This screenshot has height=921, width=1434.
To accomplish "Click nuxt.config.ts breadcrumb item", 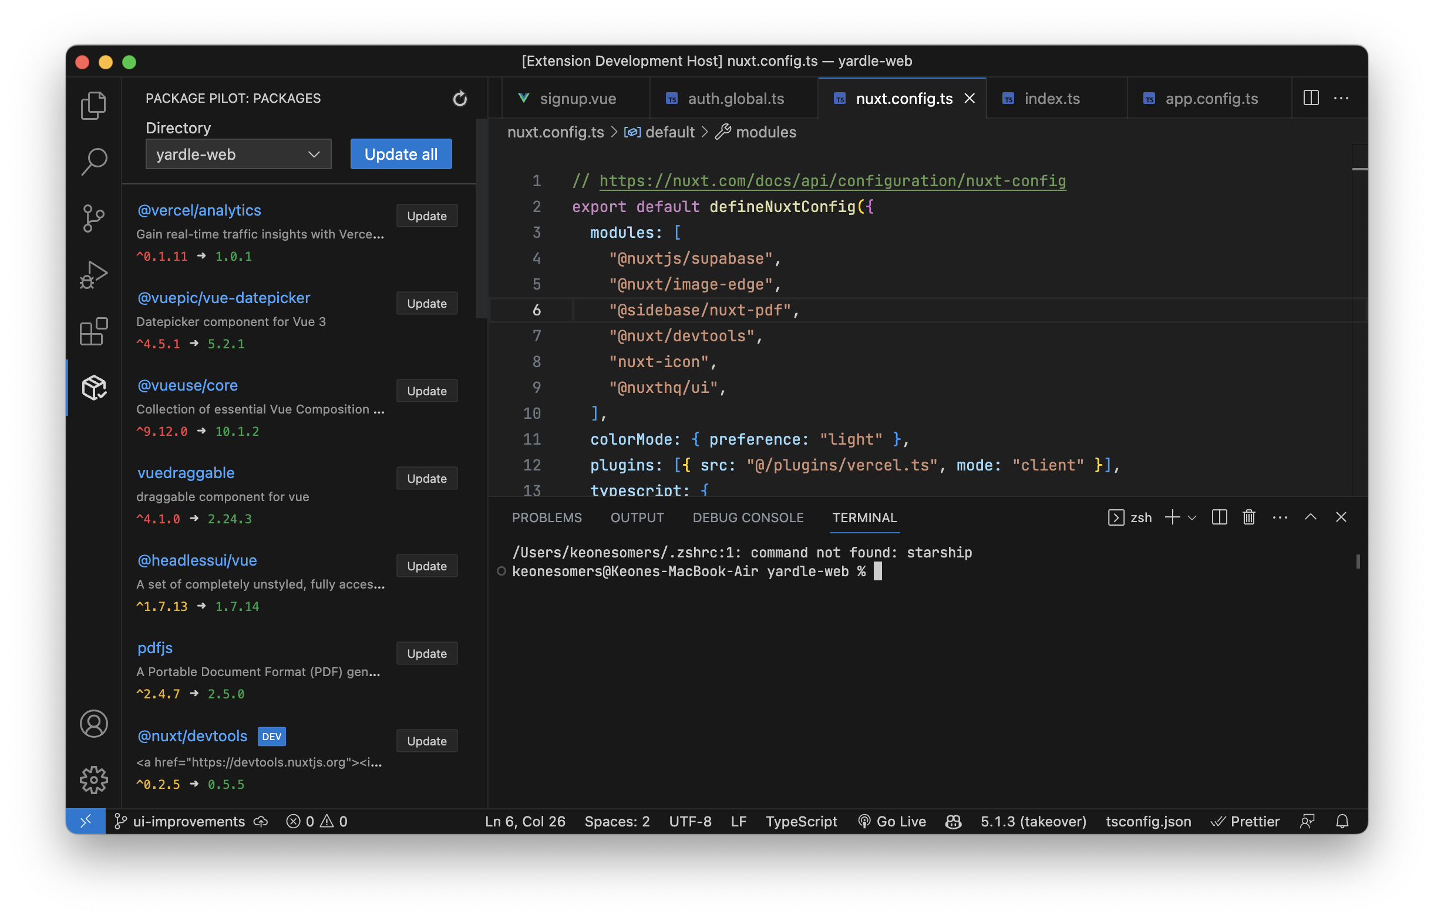I will [556, 132].
